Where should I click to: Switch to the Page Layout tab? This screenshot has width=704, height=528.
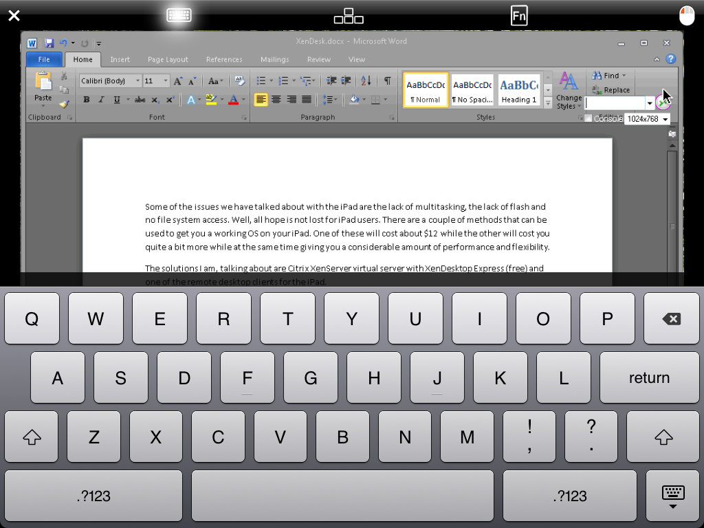tap(168, 59)
